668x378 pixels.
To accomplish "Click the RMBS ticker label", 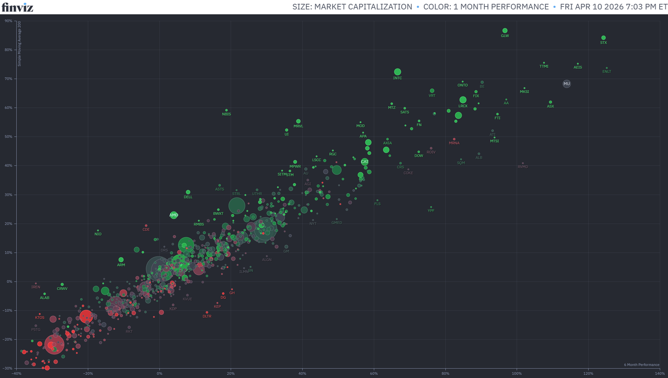I will click(199, 224).
